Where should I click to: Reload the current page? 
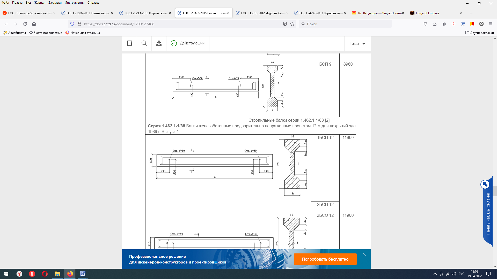coord(25,24)
